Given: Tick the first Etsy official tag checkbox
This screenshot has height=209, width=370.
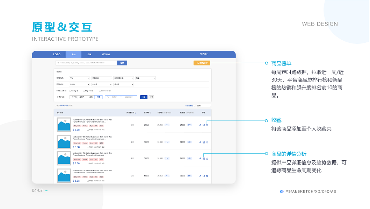Looking at the screenshot, I should pos(70,91).
